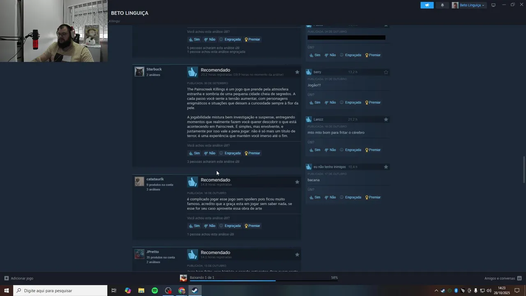Award 'eu não tenho inimigos' review with Premiar
Screen dimensions: 526x296
click(373, 197)
